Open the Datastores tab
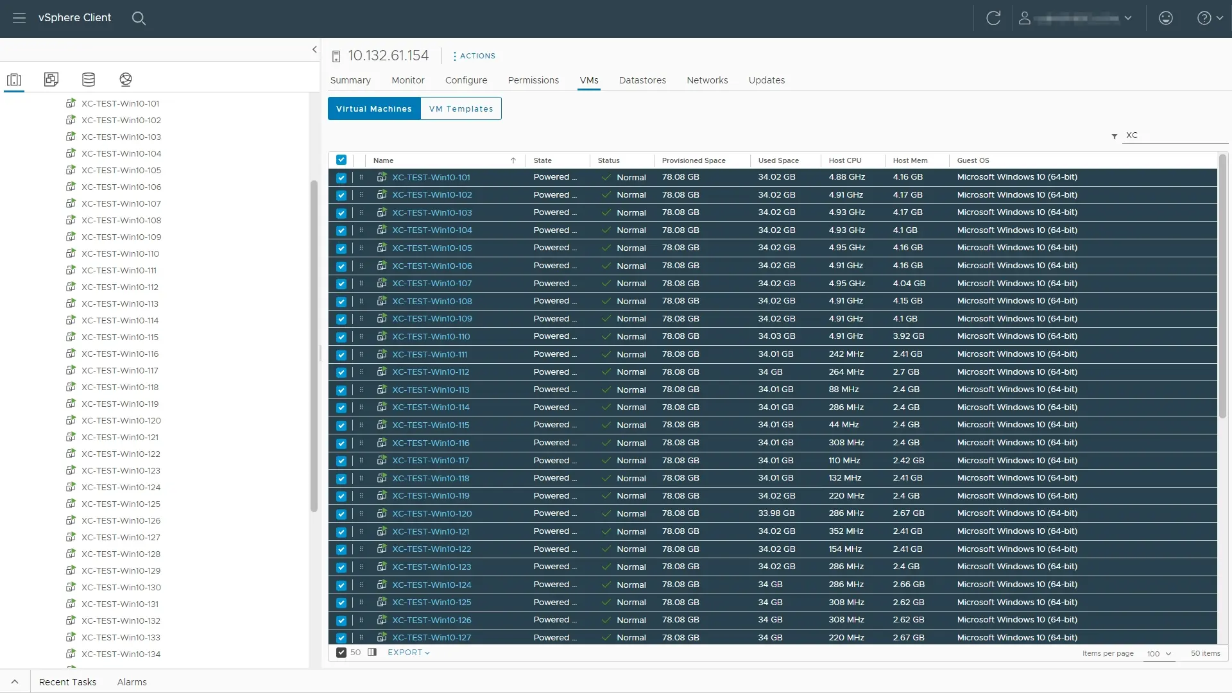This screenshot has height=693, width=1232. pyautogui.click(x=642, y=80)
